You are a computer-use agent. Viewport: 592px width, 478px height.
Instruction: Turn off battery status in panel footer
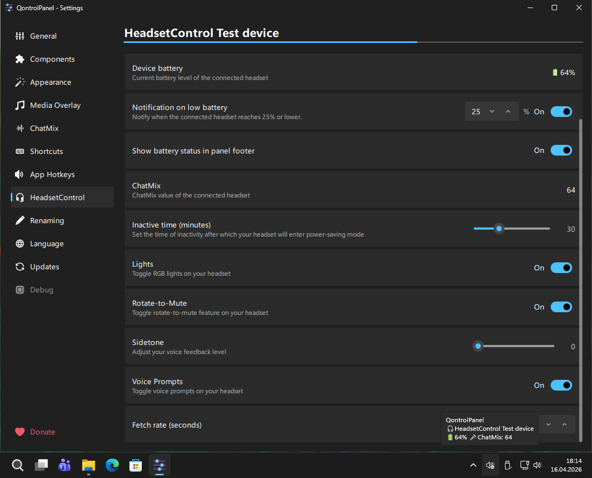click(x=561, y=150)
